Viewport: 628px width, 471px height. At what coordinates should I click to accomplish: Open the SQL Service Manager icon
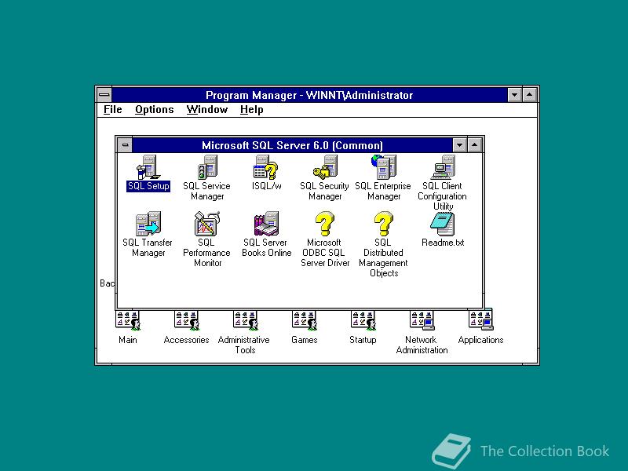[207, 167]
